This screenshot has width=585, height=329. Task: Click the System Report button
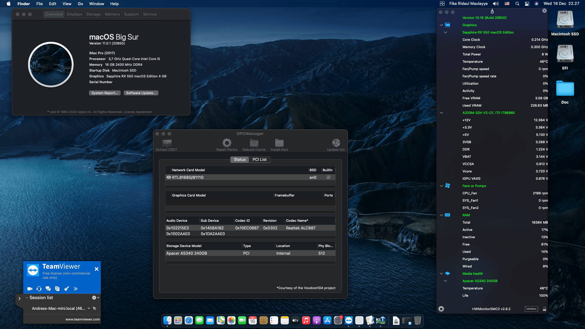tap(105, 93)
